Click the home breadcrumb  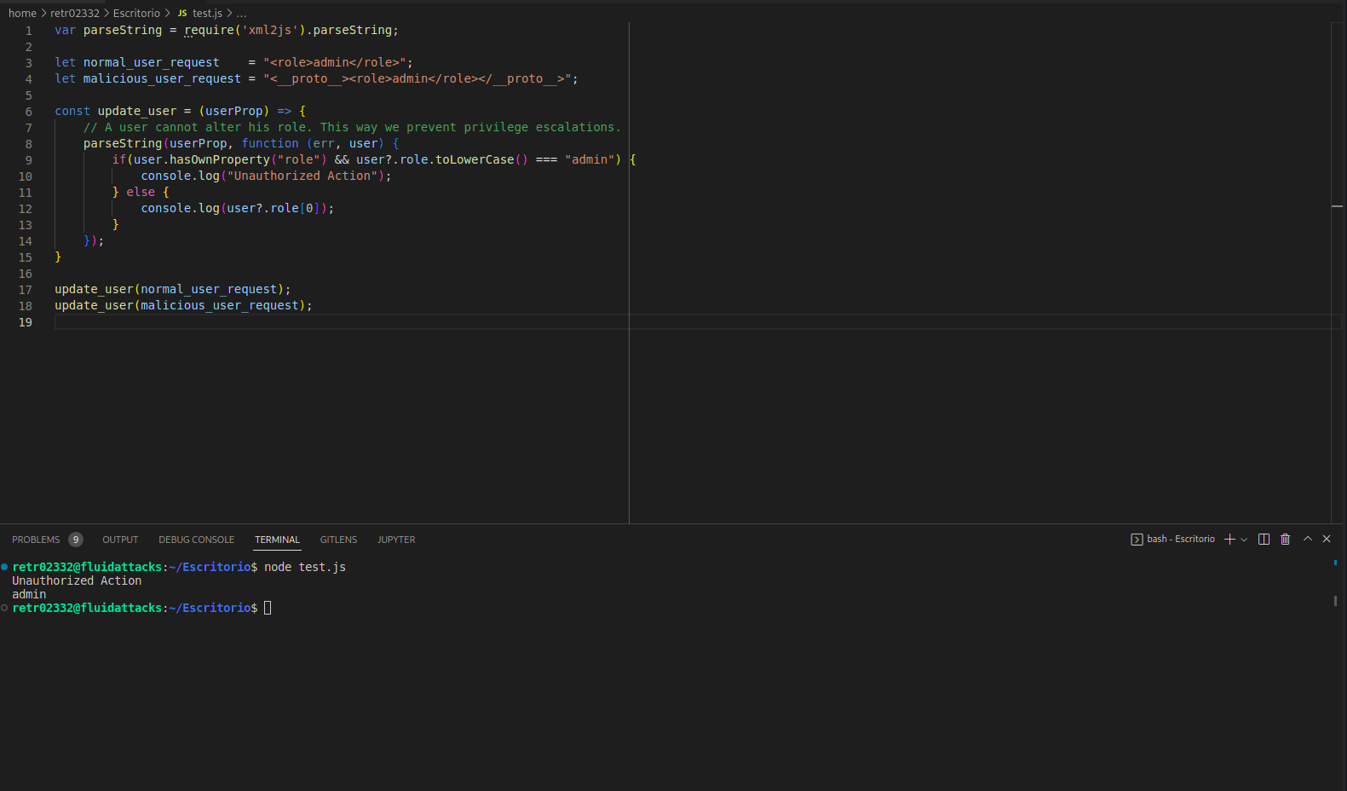tap(22, 13)
